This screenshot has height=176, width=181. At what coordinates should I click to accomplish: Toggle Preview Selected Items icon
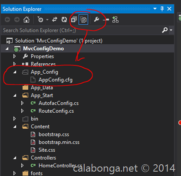coord(106,20)
